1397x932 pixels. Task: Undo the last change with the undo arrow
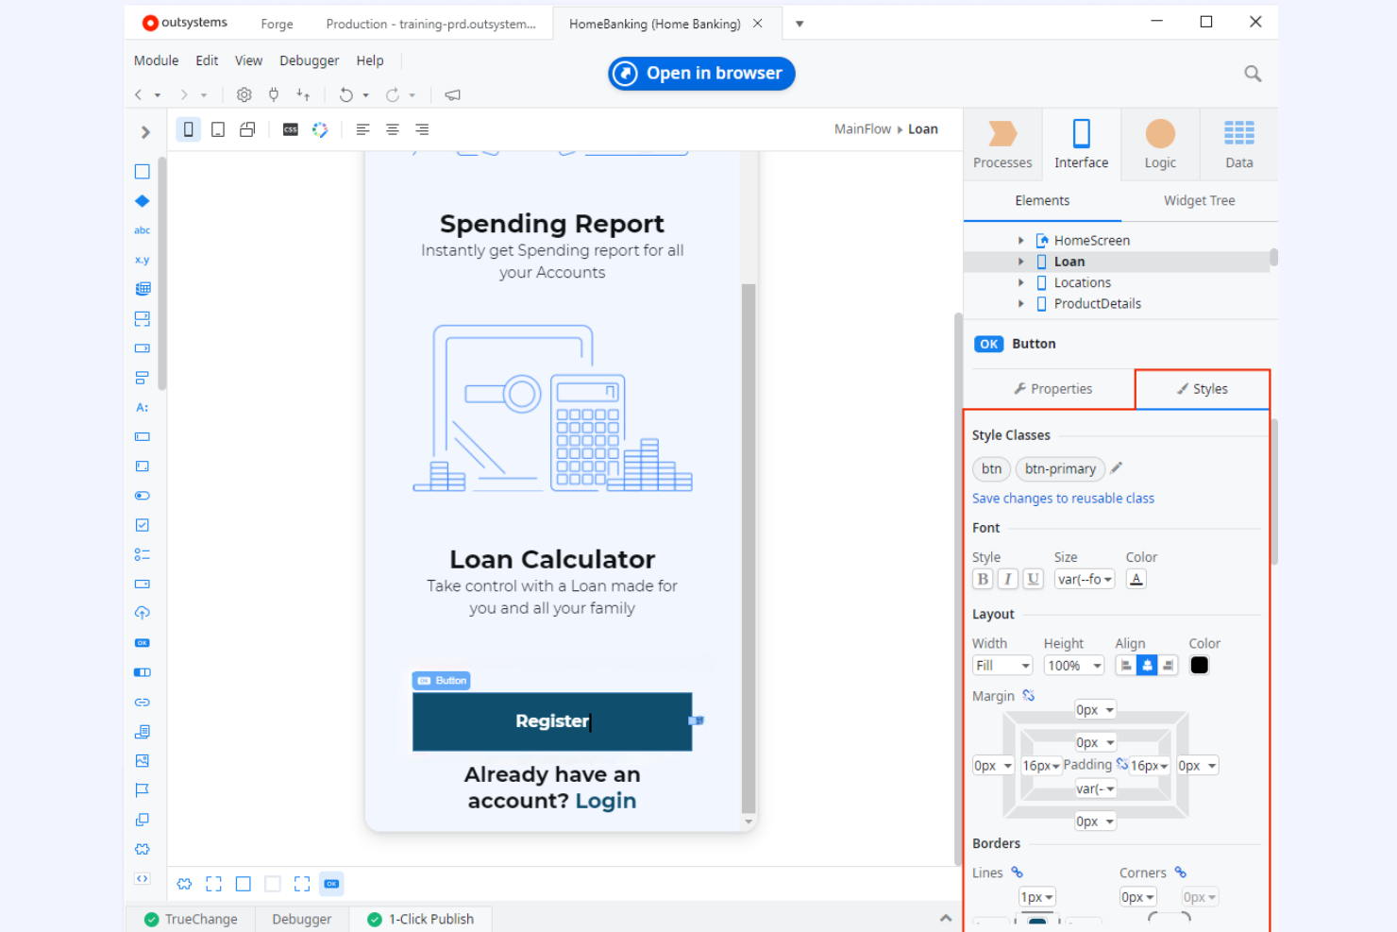[x=345, y=94]
